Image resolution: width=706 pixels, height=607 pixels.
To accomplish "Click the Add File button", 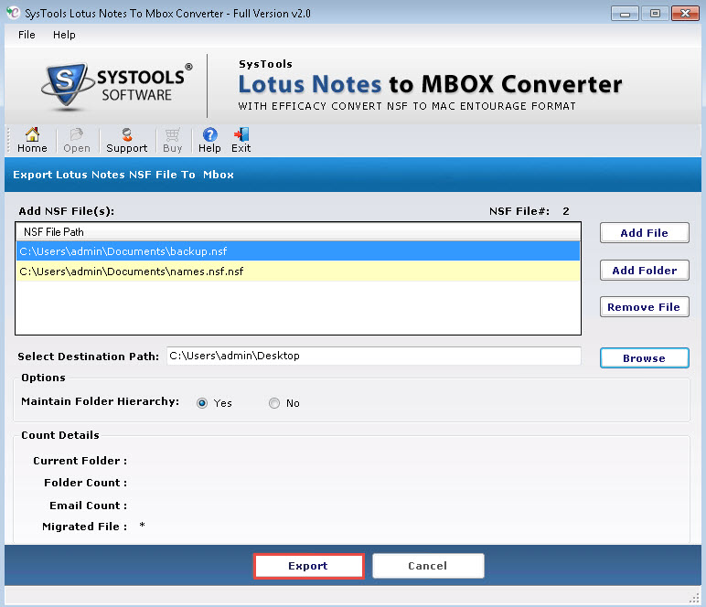I will click(x=645, y=232).
